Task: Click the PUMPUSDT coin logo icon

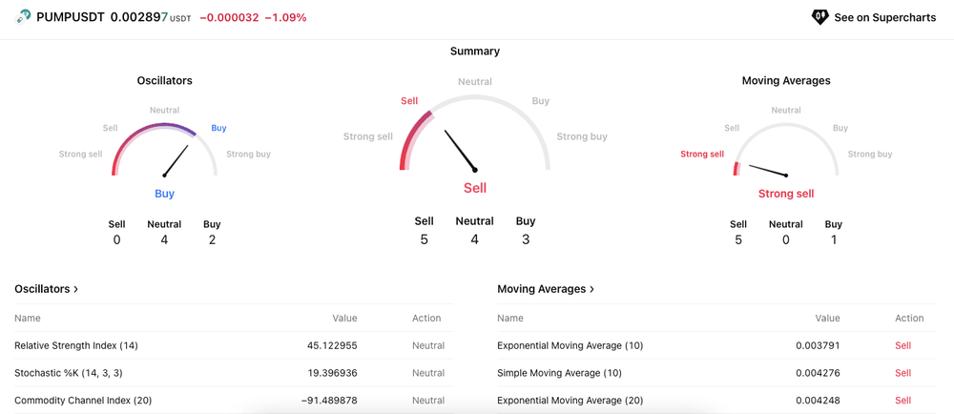Action: click(23, 17)
